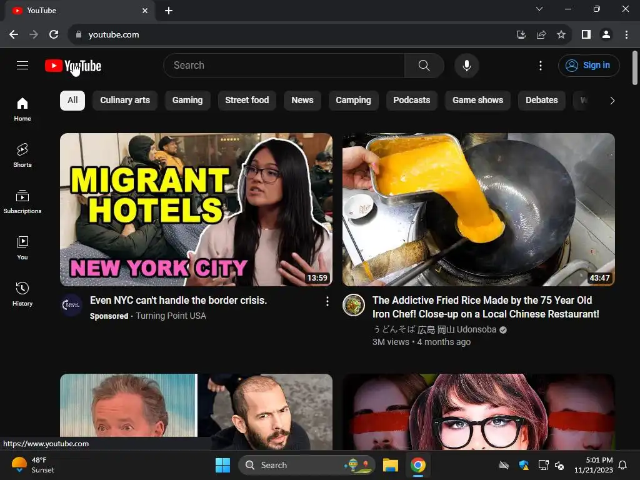Install YouTube app icon in address bar
Image resolution: width=640 pixels, height=480 pixels.
[x=521, y=35]
